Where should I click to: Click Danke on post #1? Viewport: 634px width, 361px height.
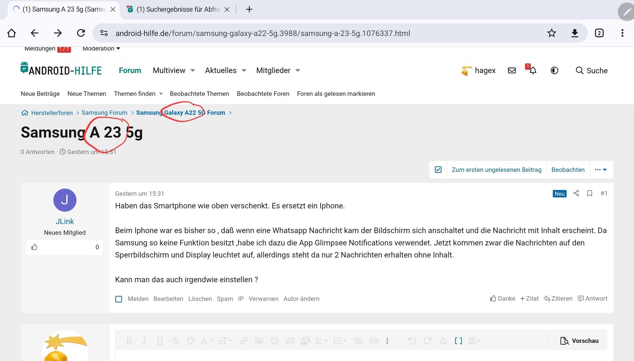(503, 298)
